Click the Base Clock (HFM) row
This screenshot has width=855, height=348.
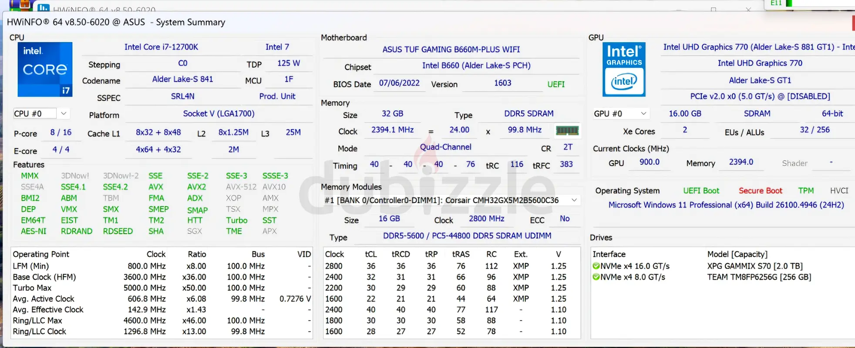click(x=162, y=277)
